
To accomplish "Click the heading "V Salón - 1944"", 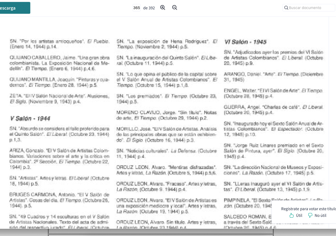I will pos(30,118).
